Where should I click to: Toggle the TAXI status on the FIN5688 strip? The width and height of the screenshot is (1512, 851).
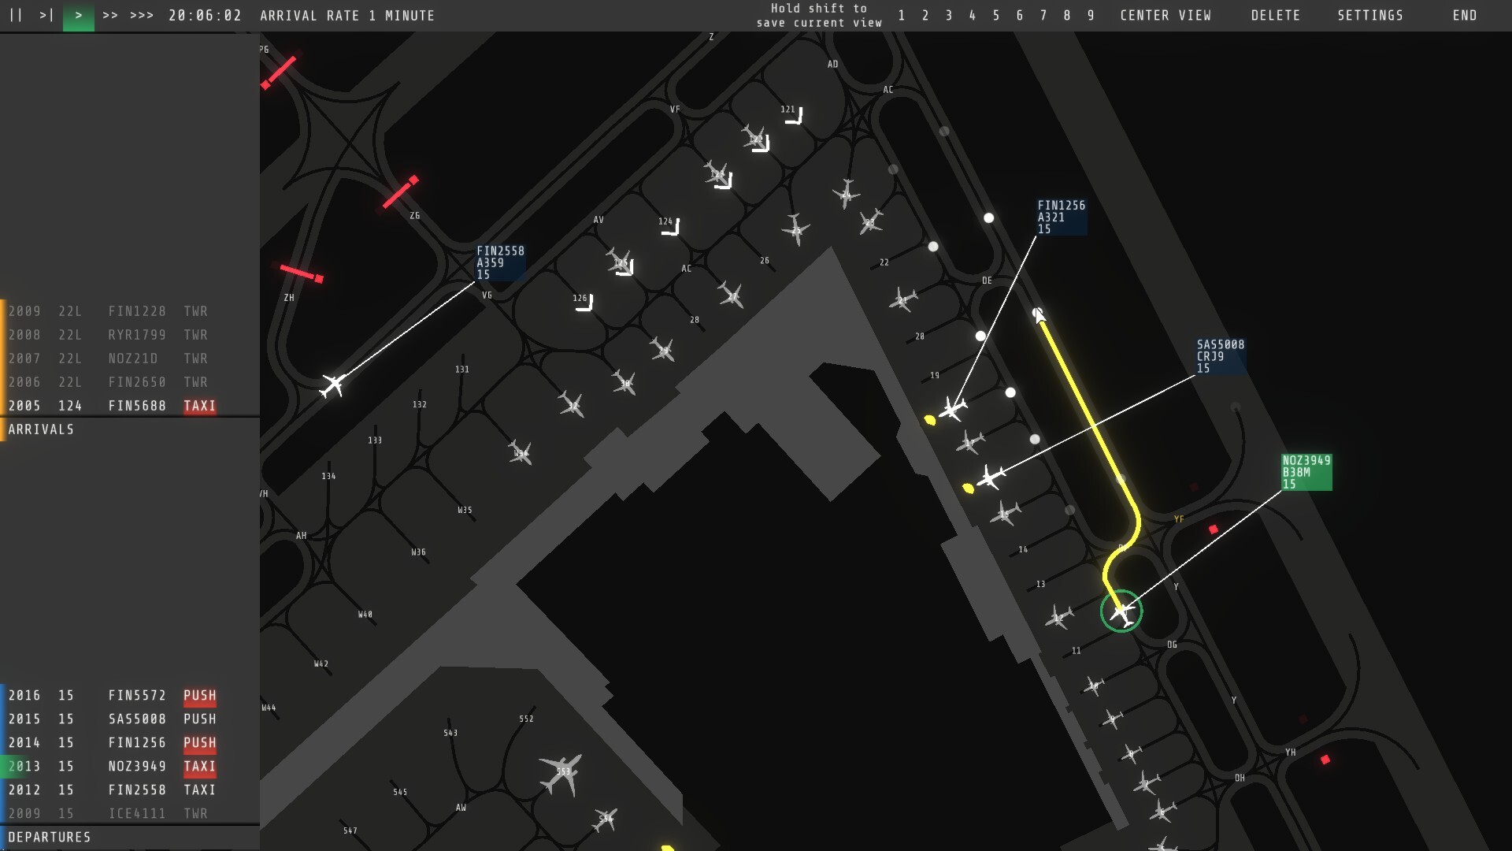click(199, 406)
